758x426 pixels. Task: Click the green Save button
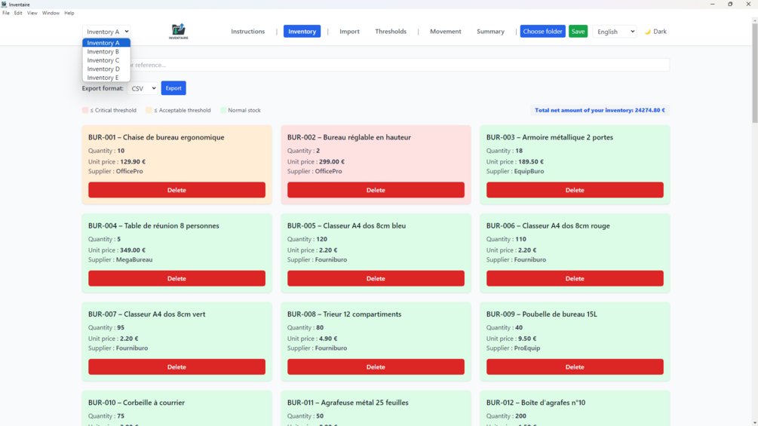578,32
